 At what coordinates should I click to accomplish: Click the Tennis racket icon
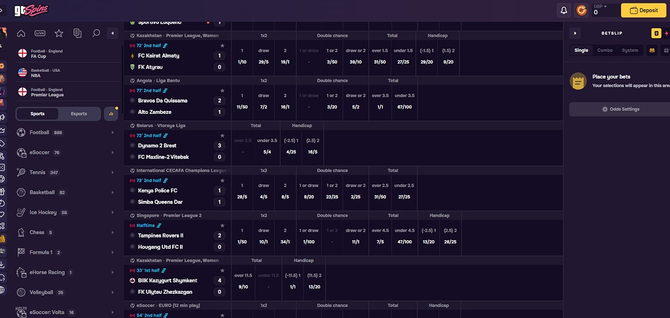(x=21, y=172)
